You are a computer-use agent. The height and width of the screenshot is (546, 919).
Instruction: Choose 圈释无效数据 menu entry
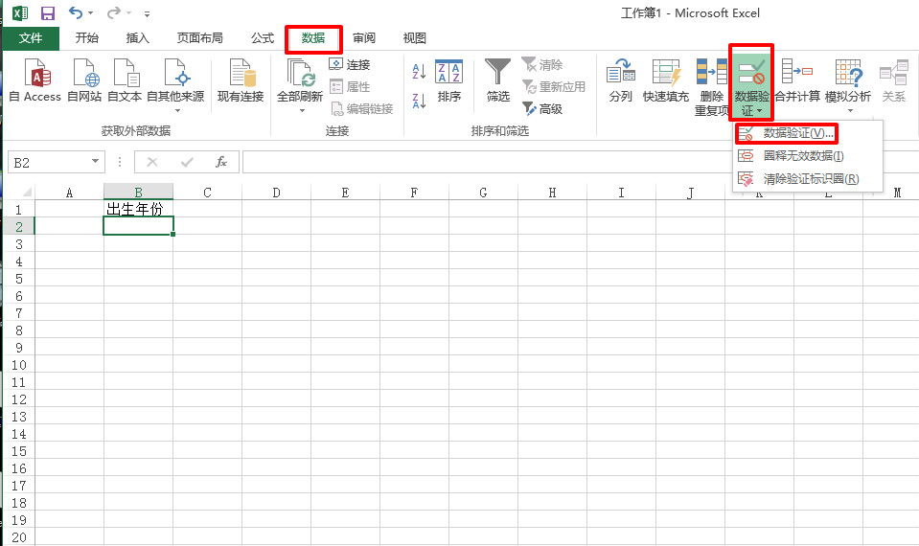coord(802,156)
